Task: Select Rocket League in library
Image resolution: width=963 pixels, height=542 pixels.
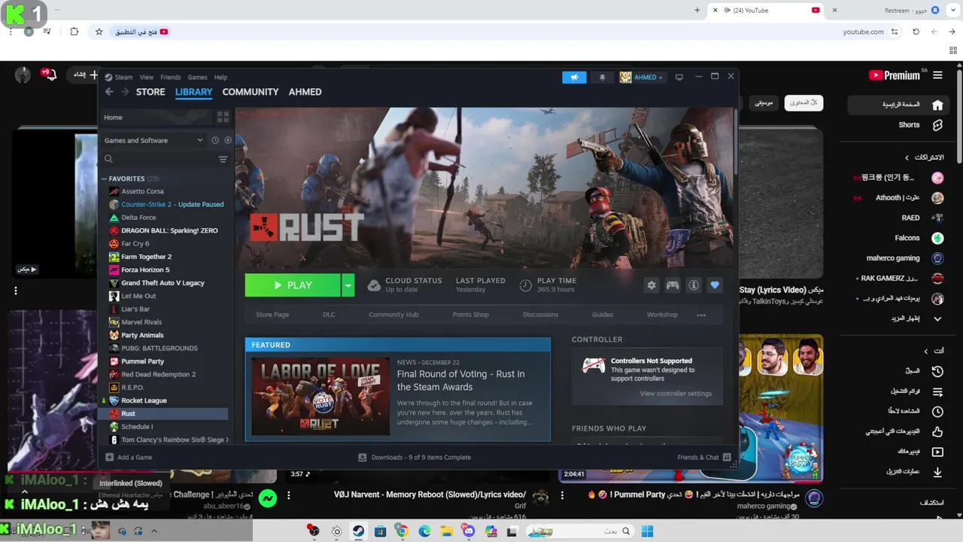Action: click(x=144, y=400)
